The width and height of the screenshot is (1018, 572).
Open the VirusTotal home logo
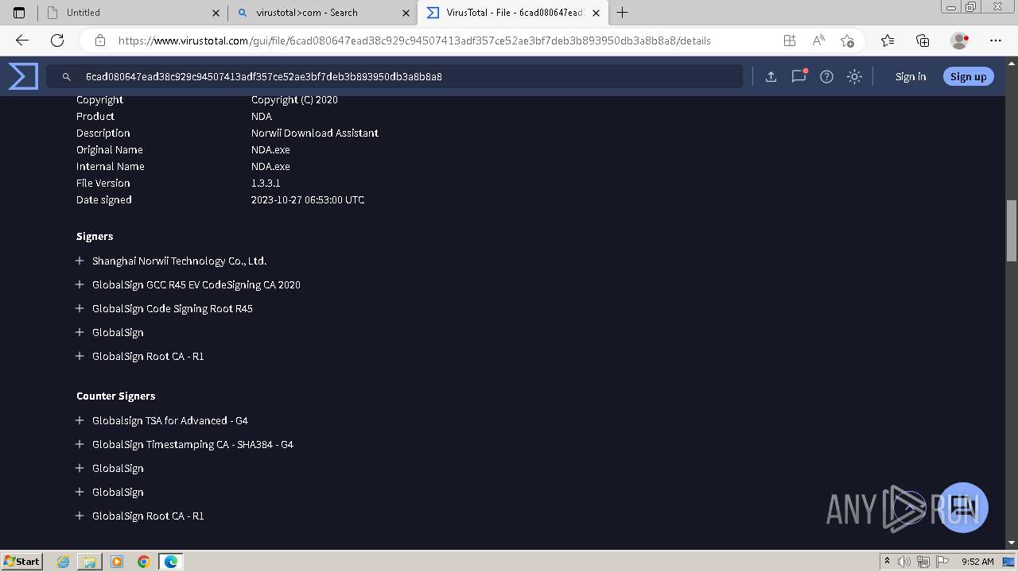pyautogui.click(x=23, y=76)
